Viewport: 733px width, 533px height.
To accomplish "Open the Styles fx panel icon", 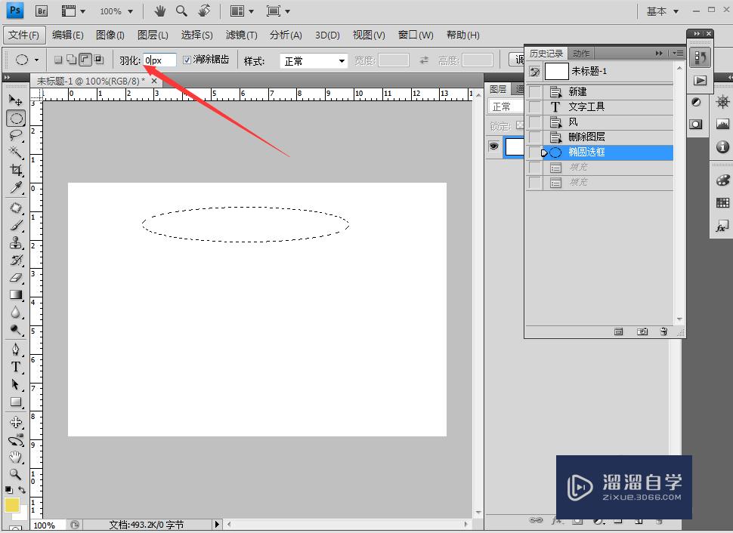I will pos(722,227).
